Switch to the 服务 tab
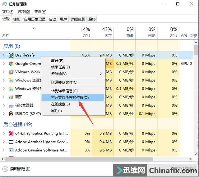199x178 pixels. [x=92, y=19]
